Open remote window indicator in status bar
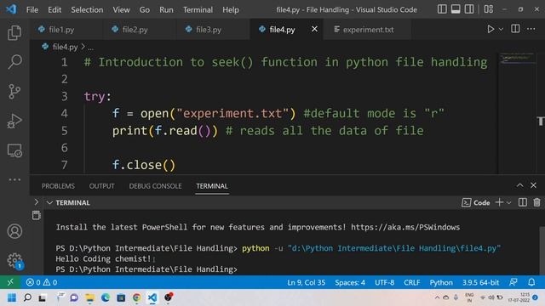Viewport: 545px width, 306px height. (10, 282)
